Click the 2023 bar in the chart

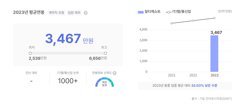214,54
